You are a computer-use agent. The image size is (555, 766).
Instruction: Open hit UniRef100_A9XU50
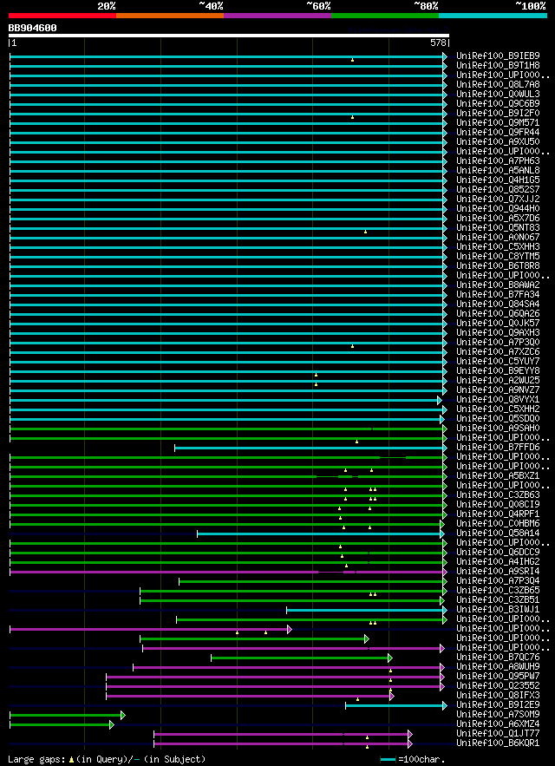[x=498, y=141]
